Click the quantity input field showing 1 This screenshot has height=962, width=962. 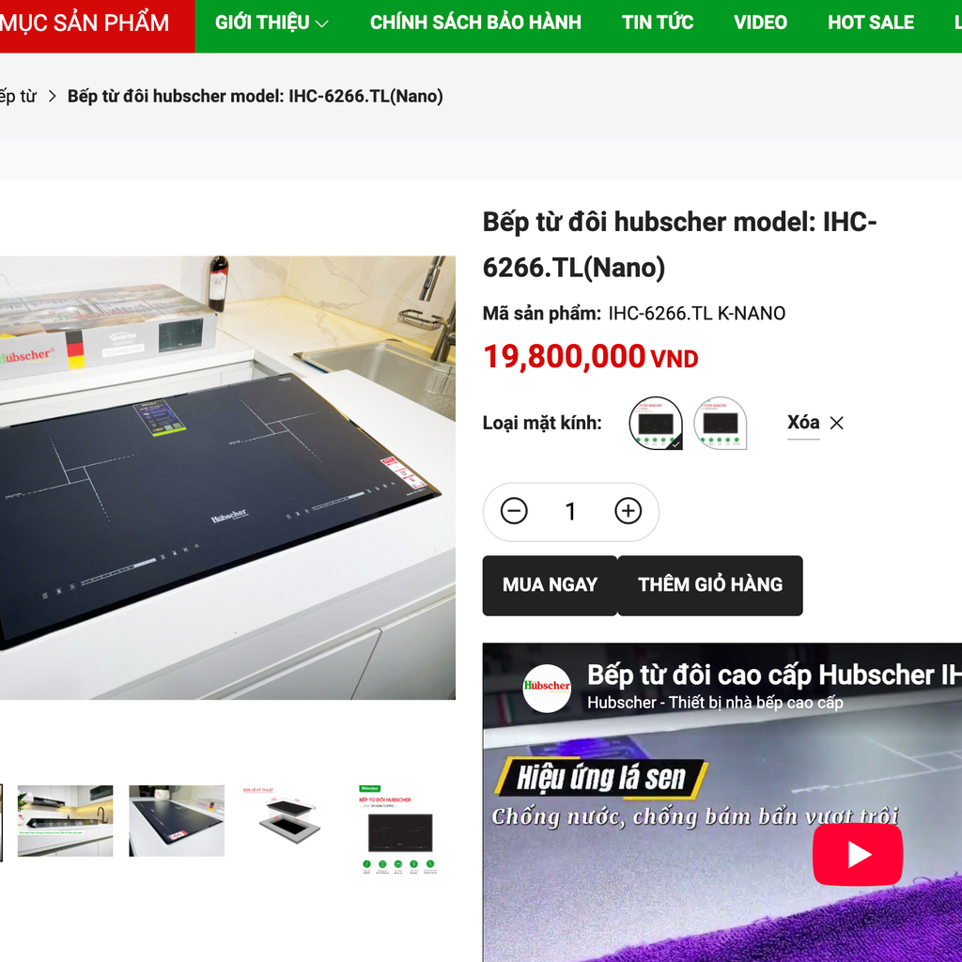click(x=570, y=512)
